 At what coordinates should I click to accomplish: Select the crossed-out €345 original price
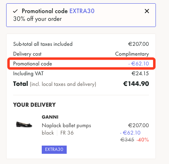pos(127,140)
